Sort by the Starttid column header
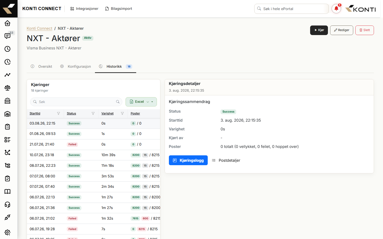This screenshot has width=383, height=239. [x=35, y=113]
